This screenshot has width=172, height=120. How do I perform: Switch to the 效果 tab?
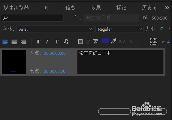[x=96, y=8]
